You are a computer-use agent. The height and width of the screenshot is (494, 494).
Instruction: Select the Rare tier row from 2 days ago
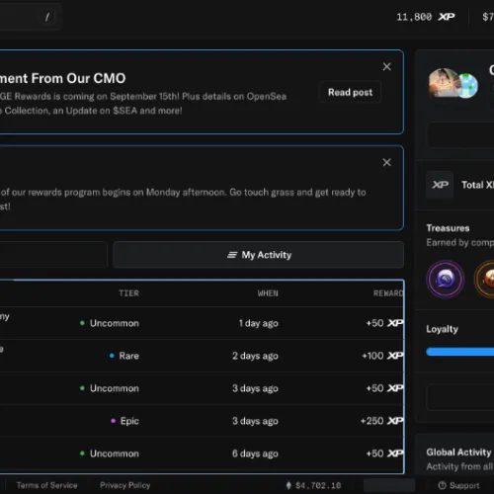pos(202,356)
